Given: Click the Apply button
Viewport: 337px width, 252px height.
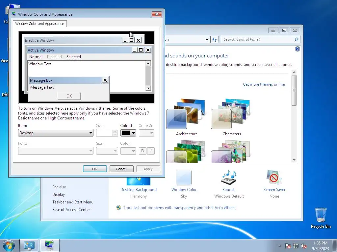Looking at the screenshot, I should point(148,169).
